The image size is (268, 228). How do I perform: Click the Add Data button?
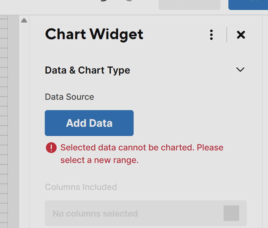(x=89, y=123)
